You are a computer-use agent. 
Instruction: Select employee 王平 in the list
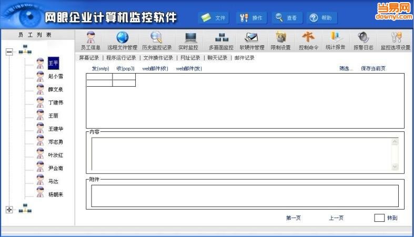(53, 63)
